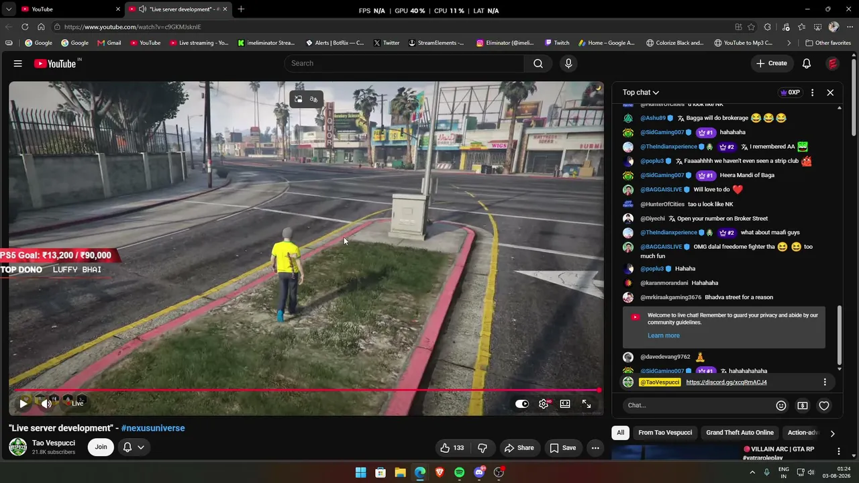This screenshot has height=483, width=859.
Task: Mute the Live server development tab audio
Action: (142, 9)
